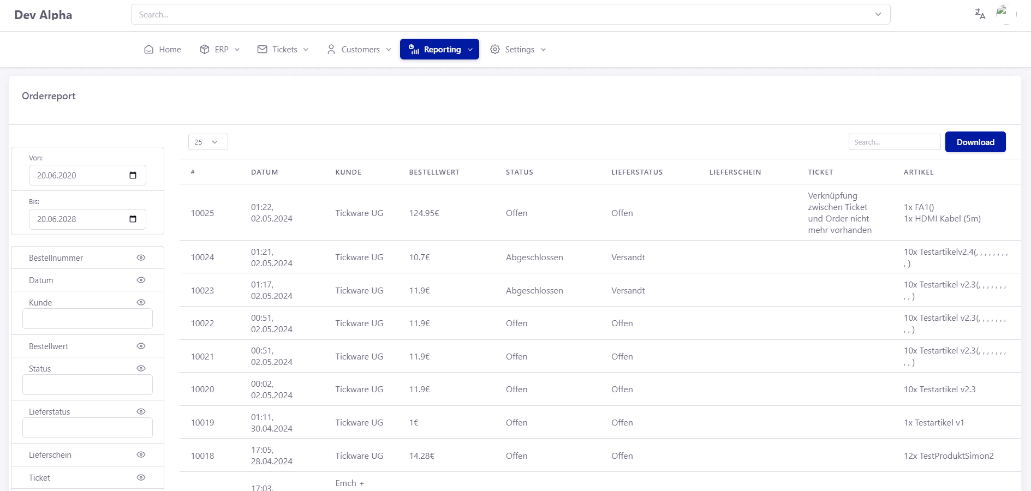Screen dimensions: 1031x491
Task: Open the ERP menu
Action: [x=220, y=50]
